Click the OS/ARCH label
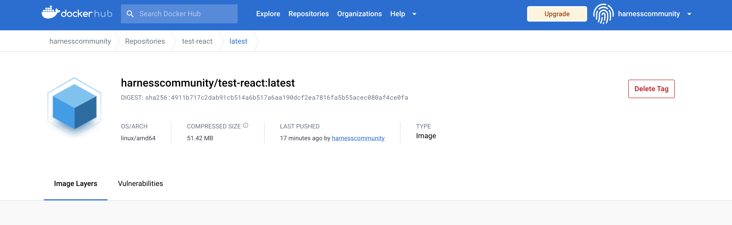 [x=134, y=126]
